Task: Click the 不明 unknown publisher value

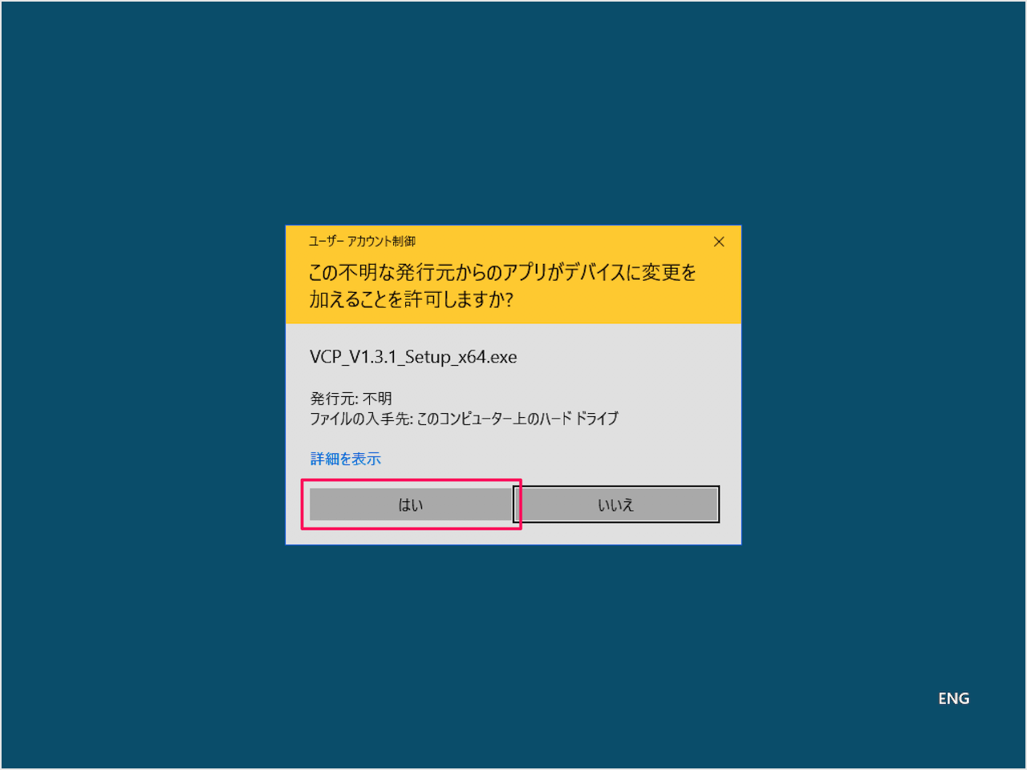Action: pos(377,399)
